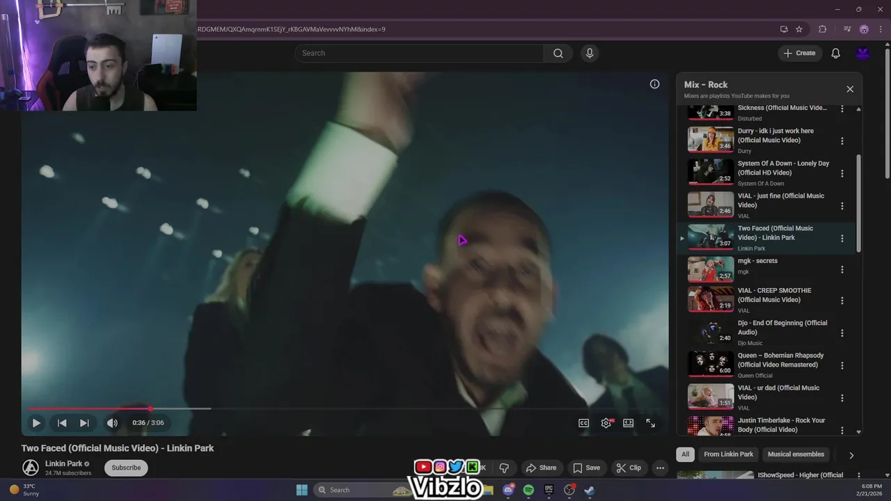Open the YouTube account avatar menu

pyautogui.click(x=863, y=53)
